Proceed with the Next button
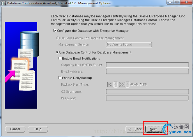This screenshot has width=193, height=137. coord(155,129)
